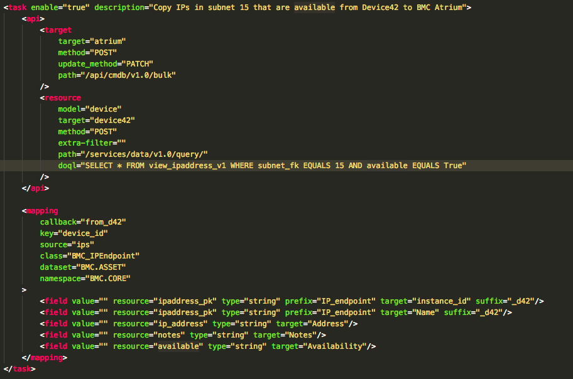This screenshot has height=379, width=573.
Task: Click the opening mapping tag
Action: [40, 211]
